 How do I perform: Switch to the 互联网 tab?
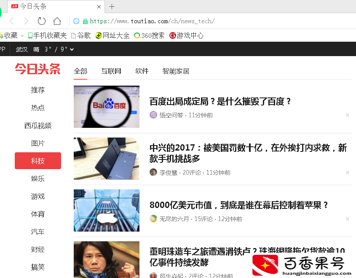click(x=111, y=71)
